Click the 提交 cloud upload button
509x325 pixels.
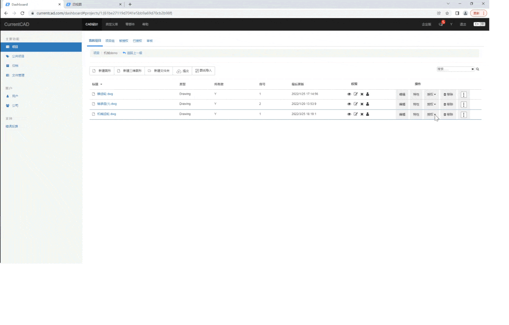(182, 71)
